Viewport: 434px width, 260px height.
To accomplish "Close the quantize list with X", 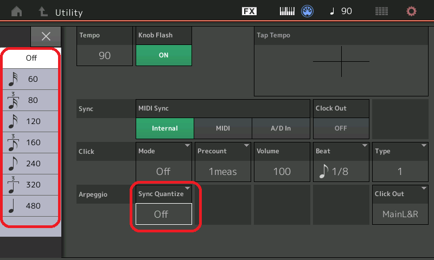I will click(x=46, y=36).
